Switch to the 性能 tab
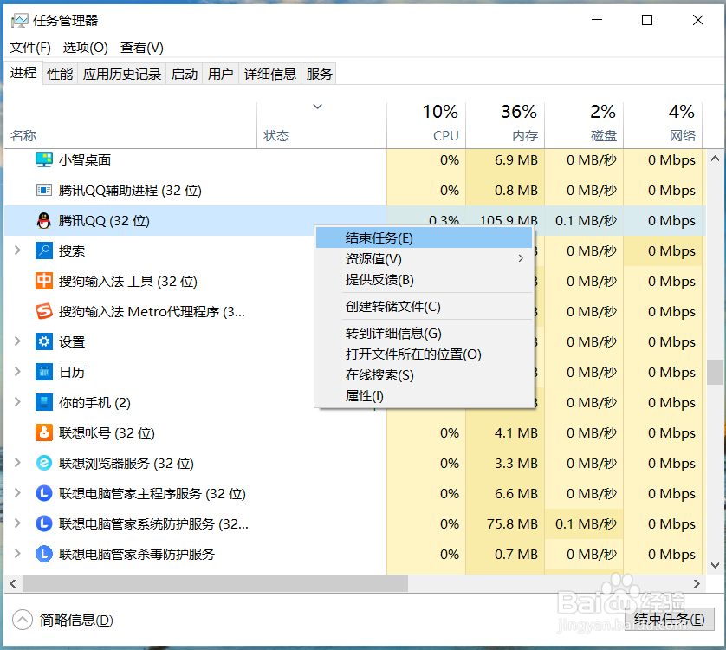The image size is (726, 650). tap(60, 75)
